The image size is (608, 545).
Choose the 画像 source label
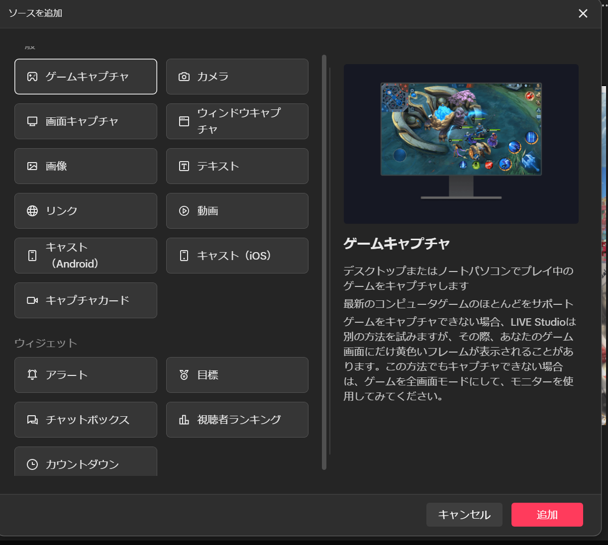click(56, 166)
